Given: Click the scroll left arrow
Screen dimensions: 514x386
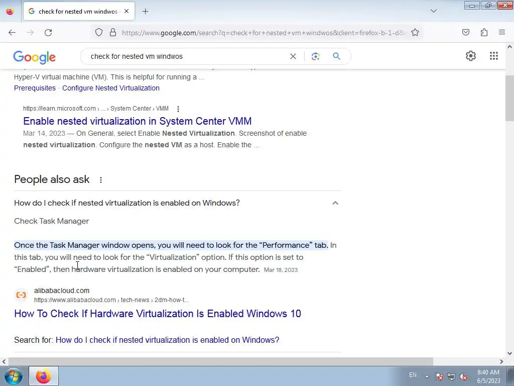Looking at the screenshot, I should (x=4, y=361).
